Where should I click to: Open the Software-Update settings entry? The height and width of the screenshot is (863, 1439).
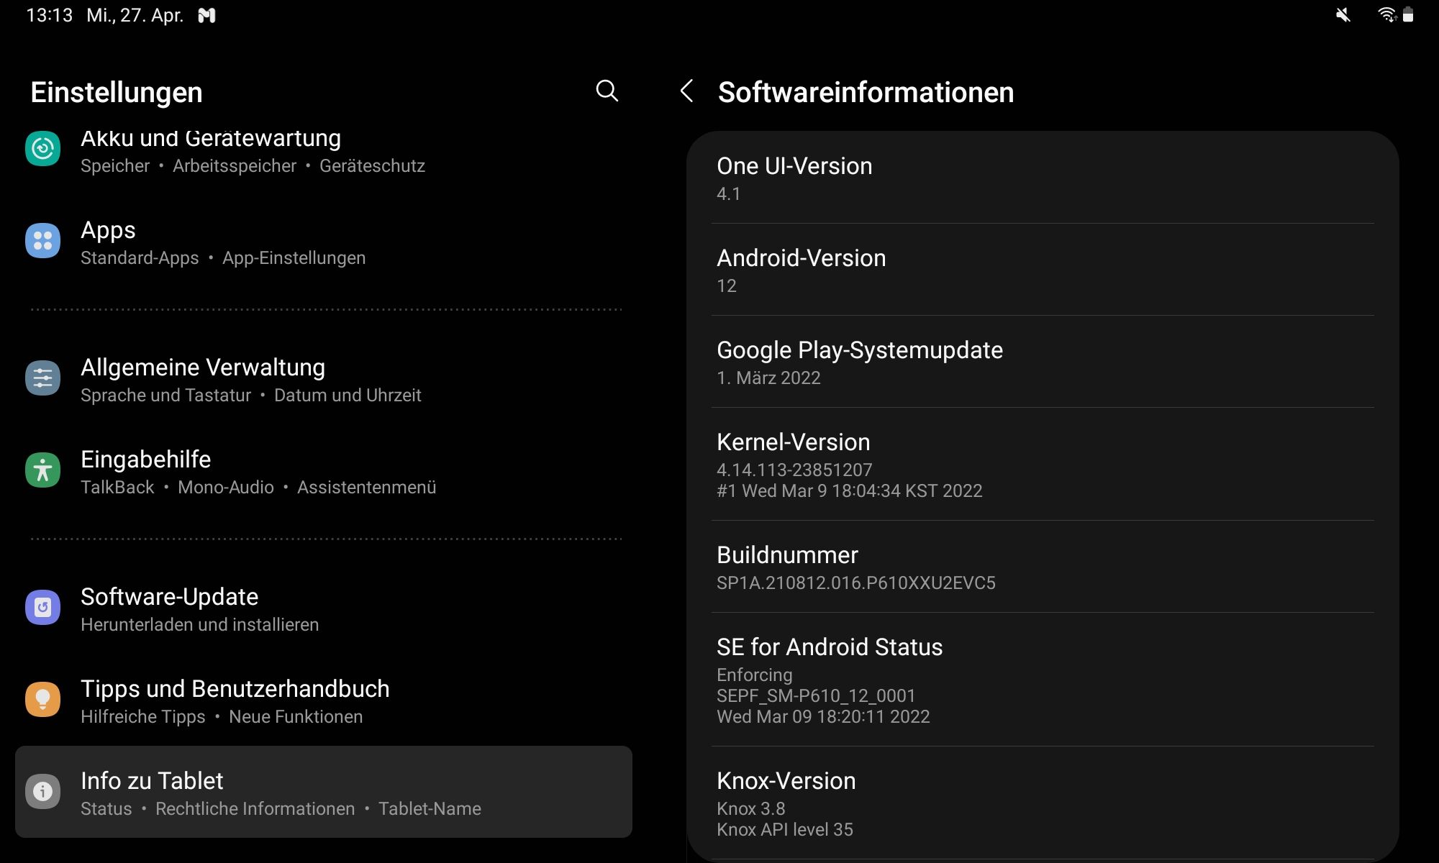tap(324, 608)
